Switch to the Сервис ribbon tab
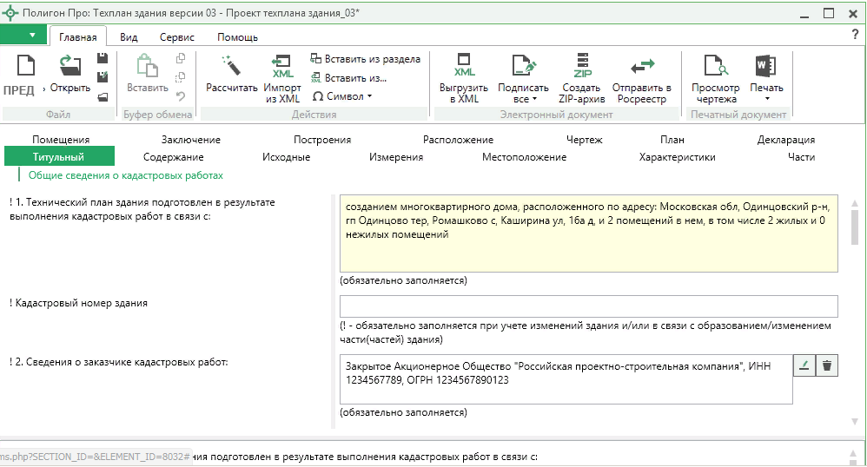 (176, 37)
